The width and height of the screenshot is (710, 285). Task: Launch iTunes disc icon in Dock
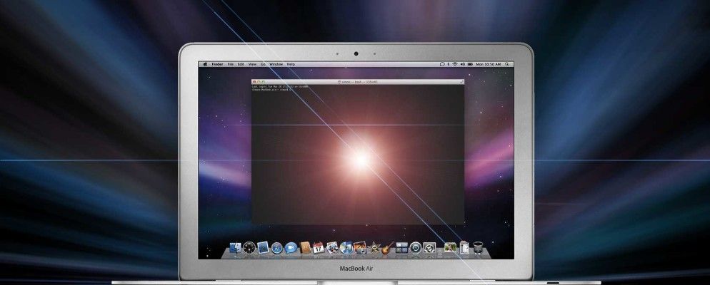346,247
